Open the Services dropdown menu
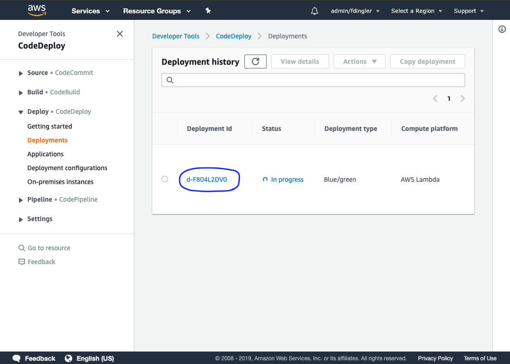This screenshot has height=364, width=510. click(x=90, y=11)
